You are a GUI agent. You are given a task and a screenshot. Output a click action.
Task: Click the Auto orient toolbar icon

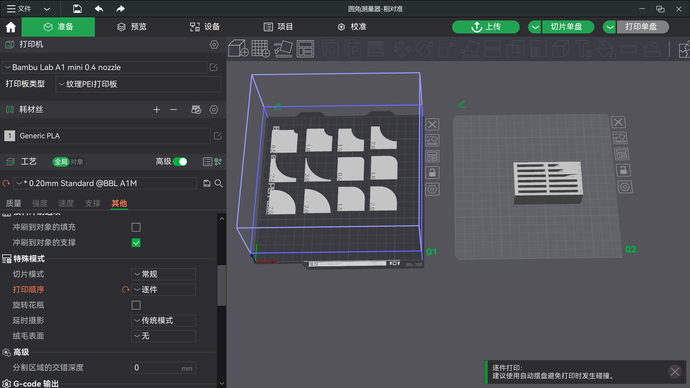pyautogui.click(x=283, y=48)
